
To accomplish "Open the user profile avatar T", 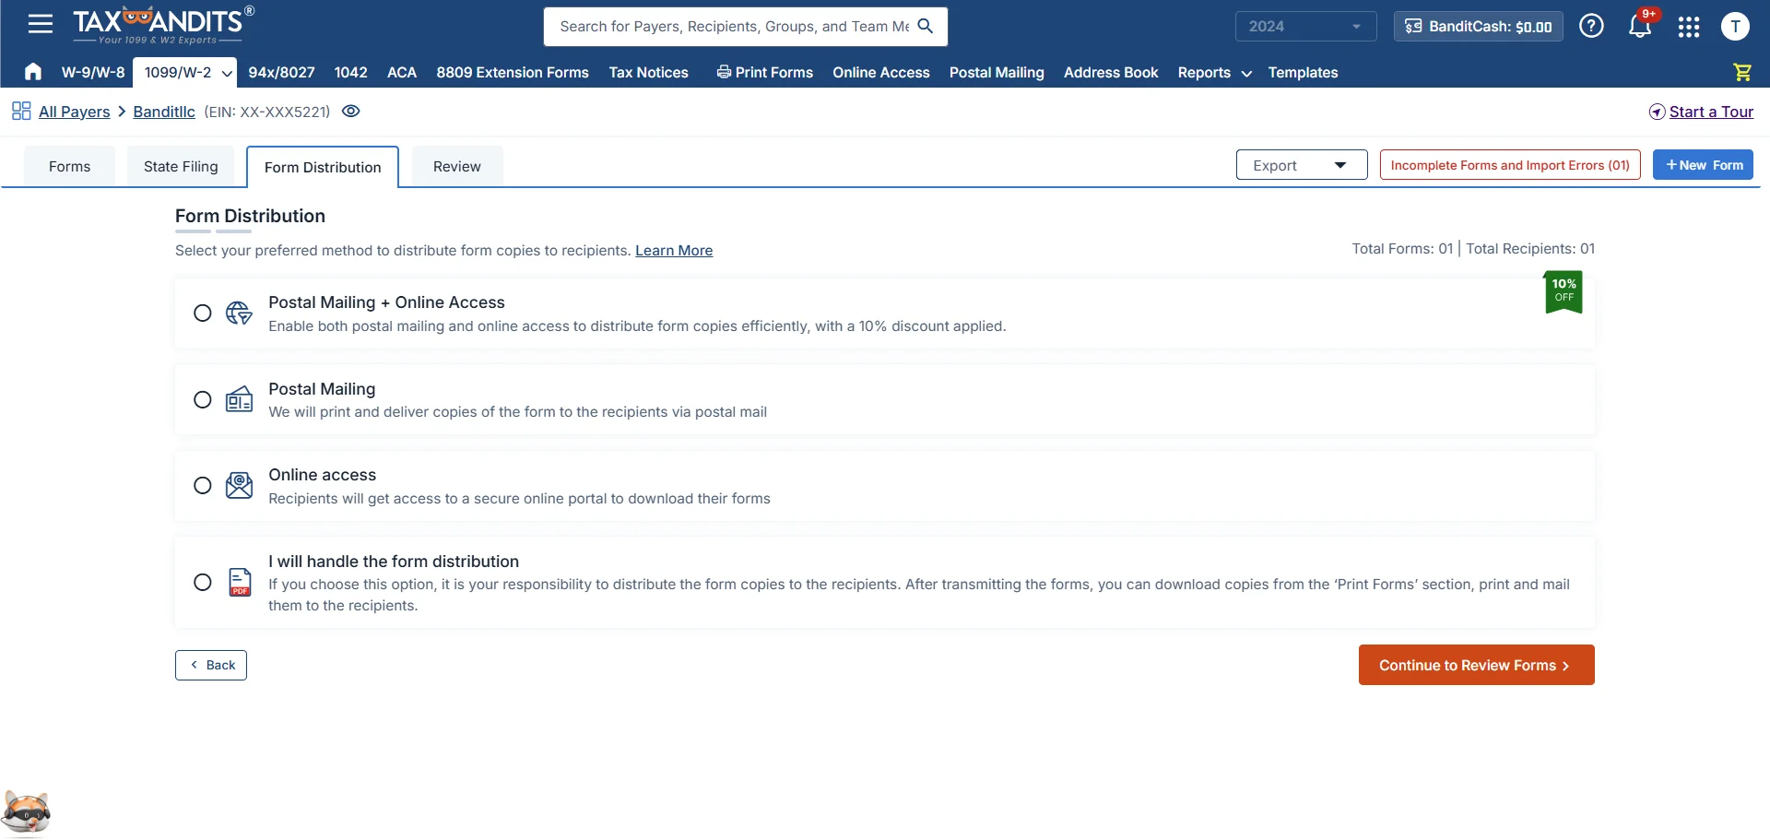I will [1735, 26].
